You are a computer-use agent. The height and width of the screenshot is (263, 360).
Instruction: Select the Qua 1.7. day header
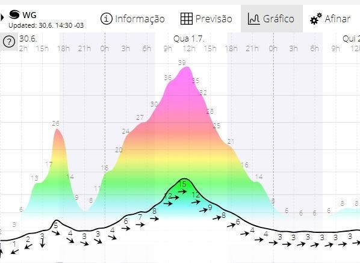tap(188, 39)
